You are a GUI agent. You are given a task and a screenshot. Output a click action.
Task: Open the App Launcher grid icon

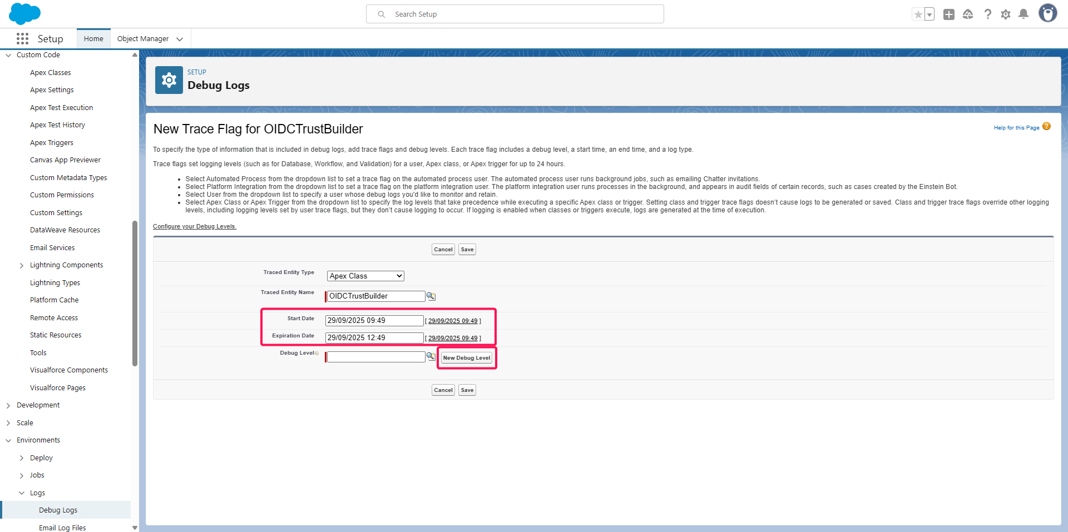tap(22, 38)
